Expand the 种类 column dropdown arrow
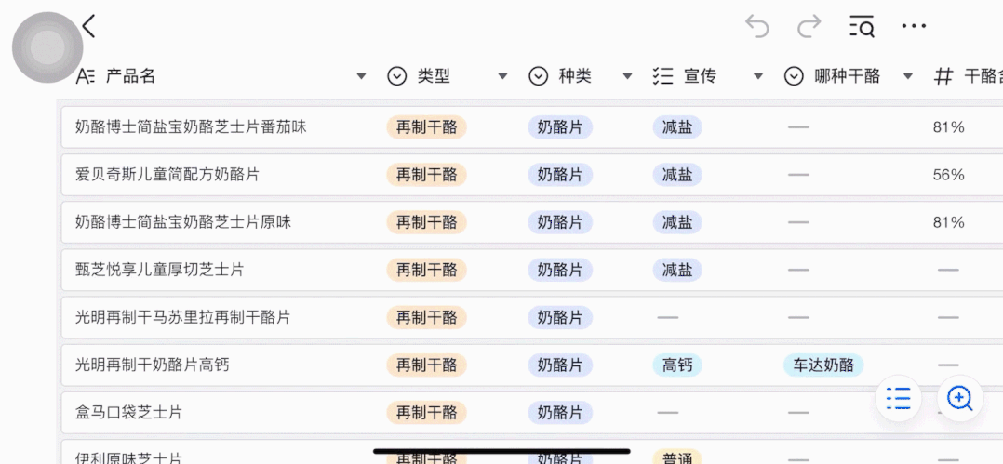Screen dimensions: 1003x464 628,76
